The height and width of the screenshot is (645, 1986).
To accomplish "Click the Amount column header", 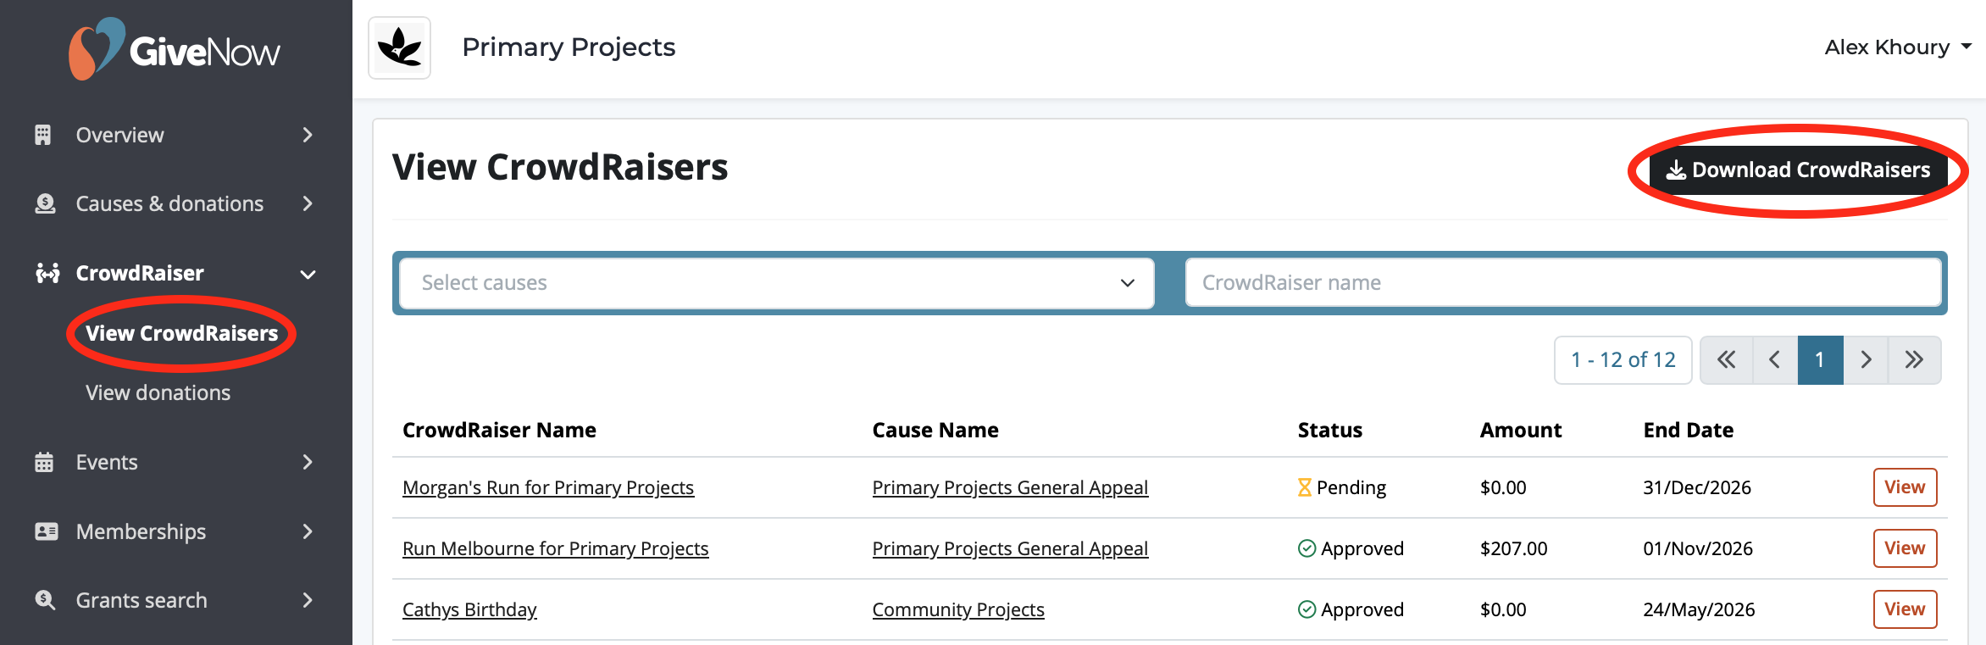I will click(x=1521, y=431).
